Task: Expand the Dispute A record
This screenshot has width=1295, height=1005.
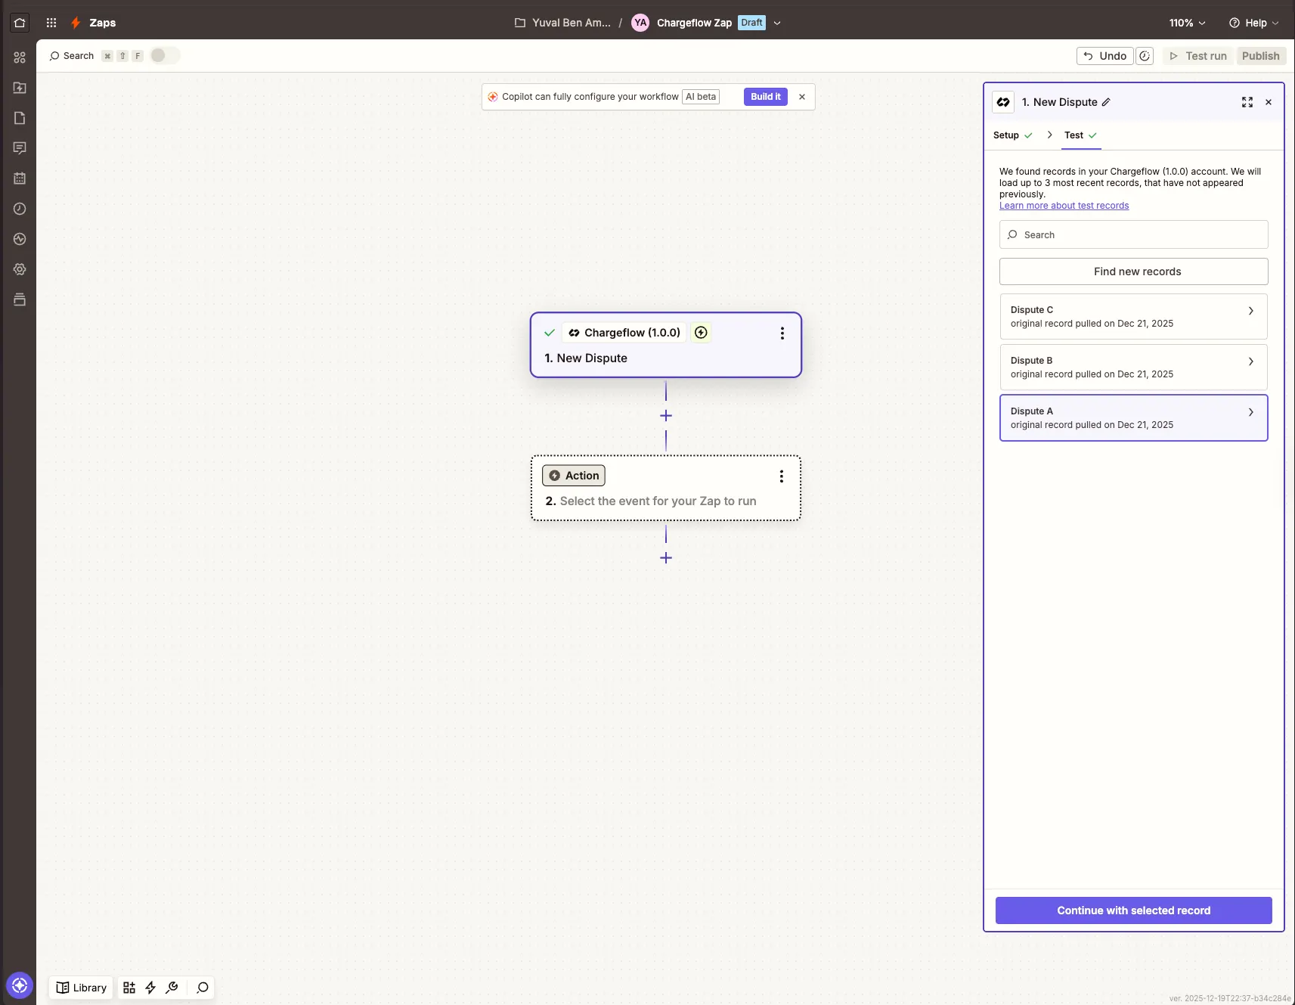Action: click(x=1134, y=417)
